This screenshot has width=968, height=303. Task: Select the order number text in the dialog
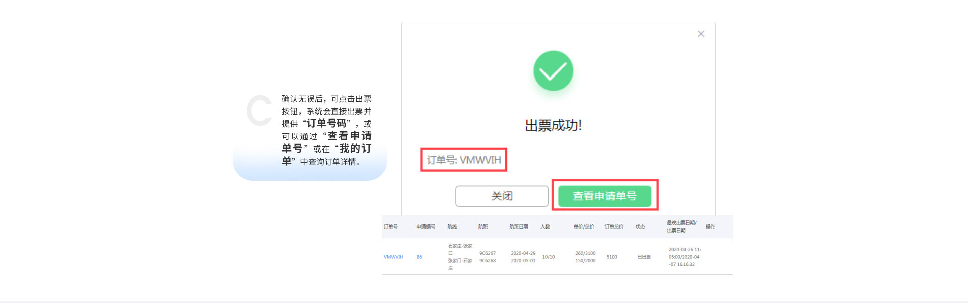coord(464,160)
